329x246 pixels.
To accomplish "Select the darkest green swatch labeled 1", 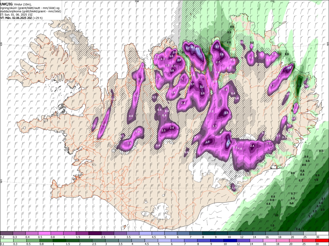I will 59,240.
